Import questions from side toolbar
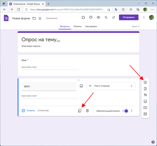157x146 pixels. 145,89
